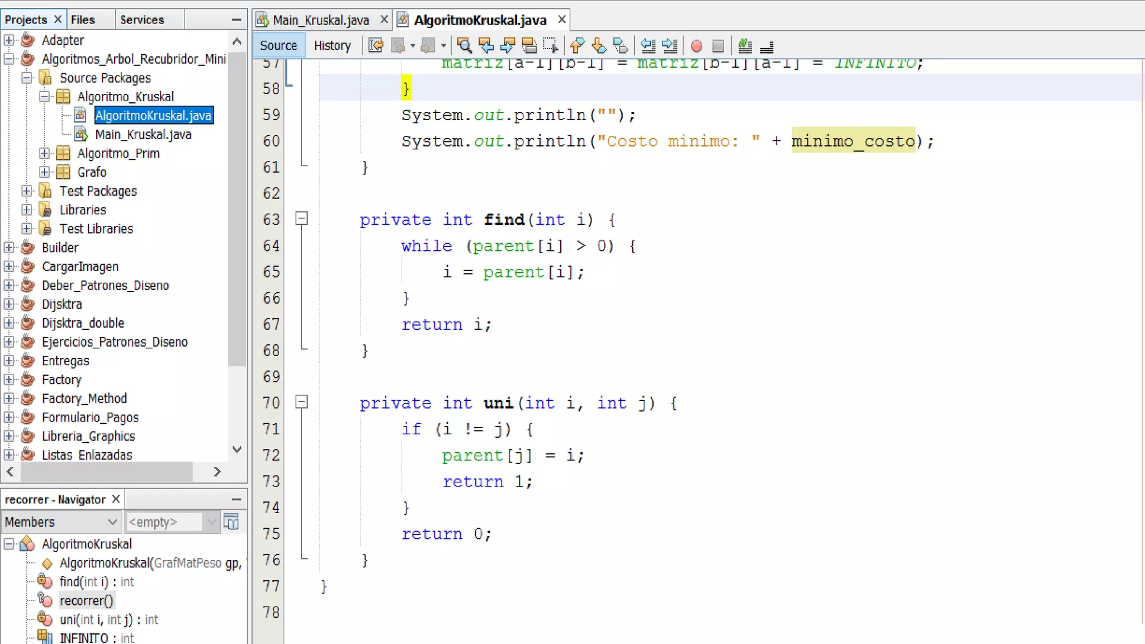Collapse the find method code fold
Image resolution: width=1145 pixels, height=644 pixels.
point(301,219)
